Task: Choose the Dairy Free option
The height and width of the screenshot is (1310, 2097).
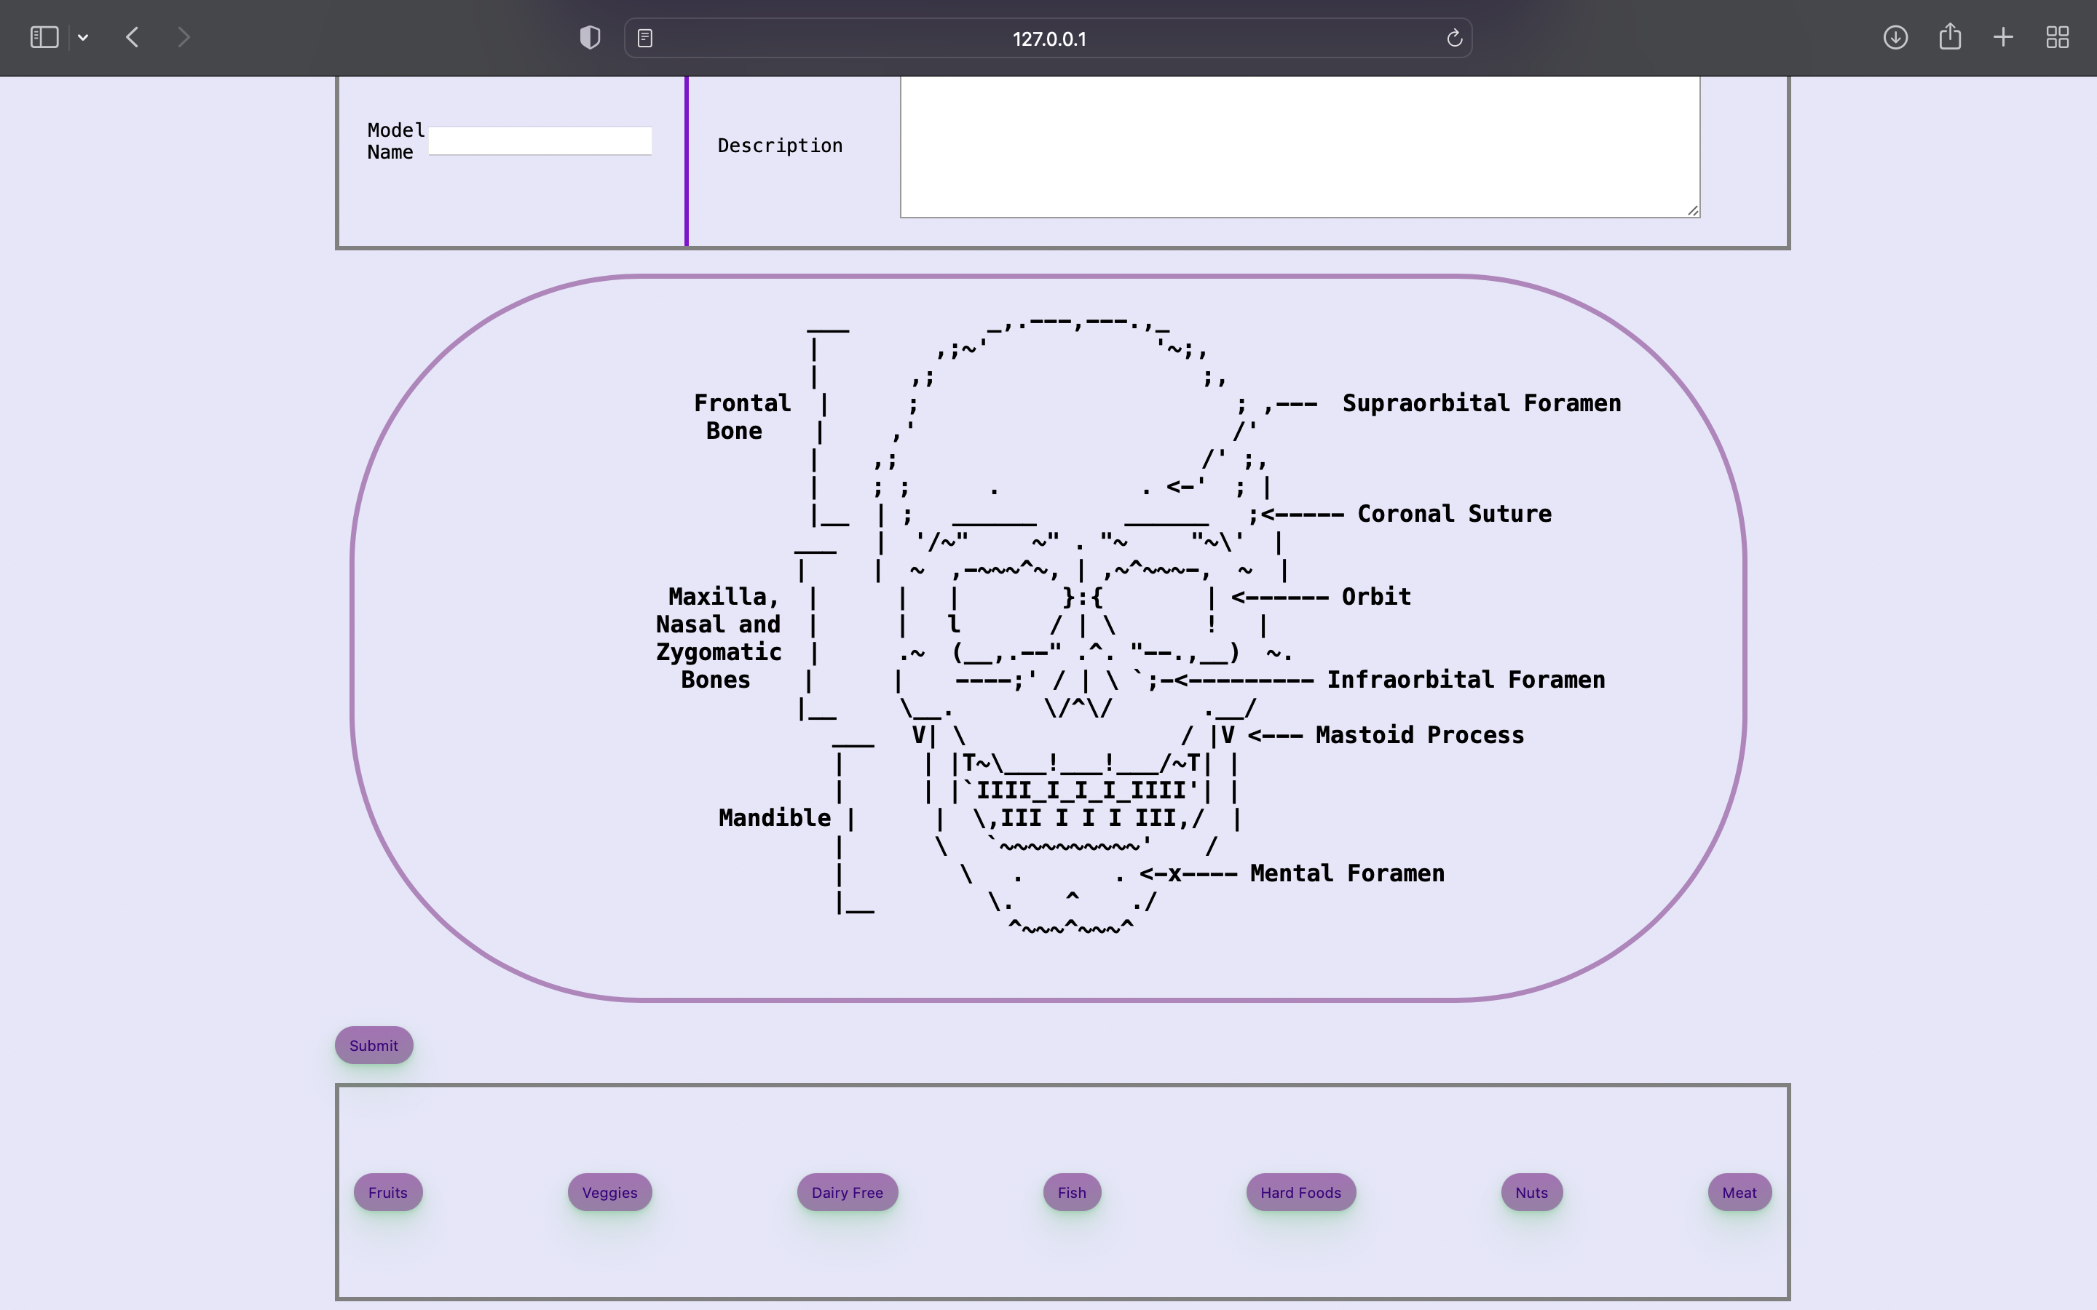Action: (847, 1192)
